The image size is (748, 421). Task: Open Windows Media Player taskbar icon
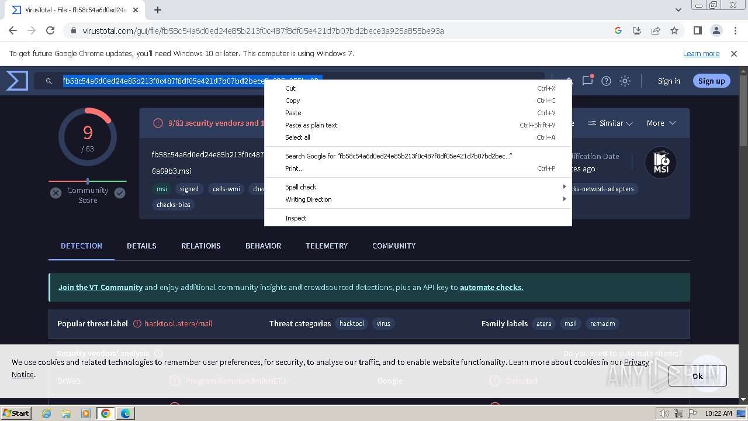pyautogui.click(x=86, y=413)
